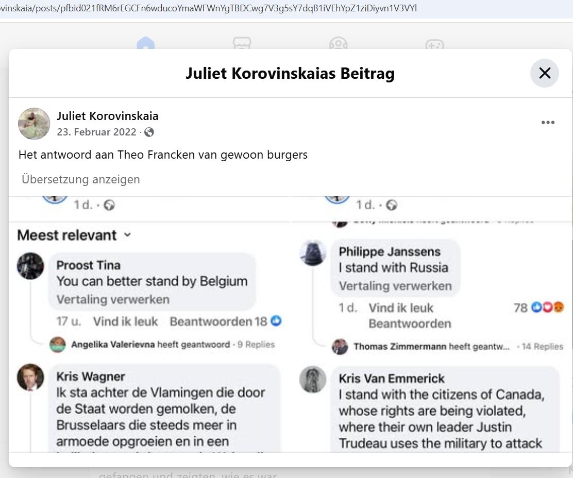The height and width of the screenshot is (478, 573).
Task: Click Philippe Janssens' avatar
Action: pos(313,253)
